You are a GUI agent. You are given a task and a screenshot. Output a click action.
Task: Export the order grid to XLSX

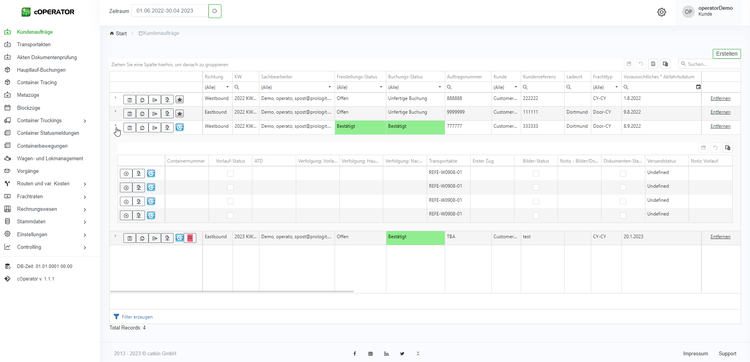coord(653,64)
